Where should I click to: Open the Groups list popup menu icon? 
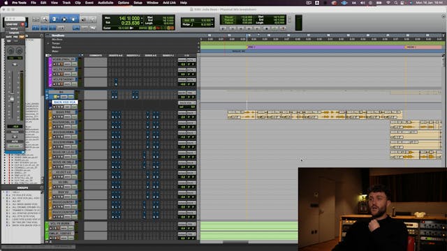tap(42, 188)
